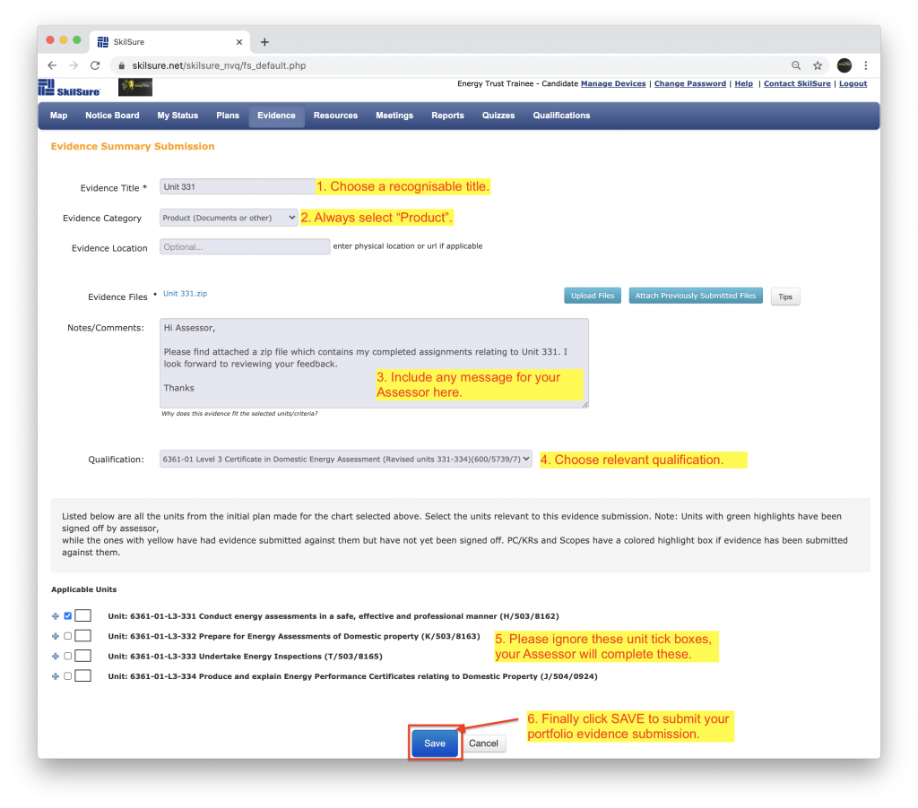
Task: Click the site lock icon
Action: click(x=122, y=65)
